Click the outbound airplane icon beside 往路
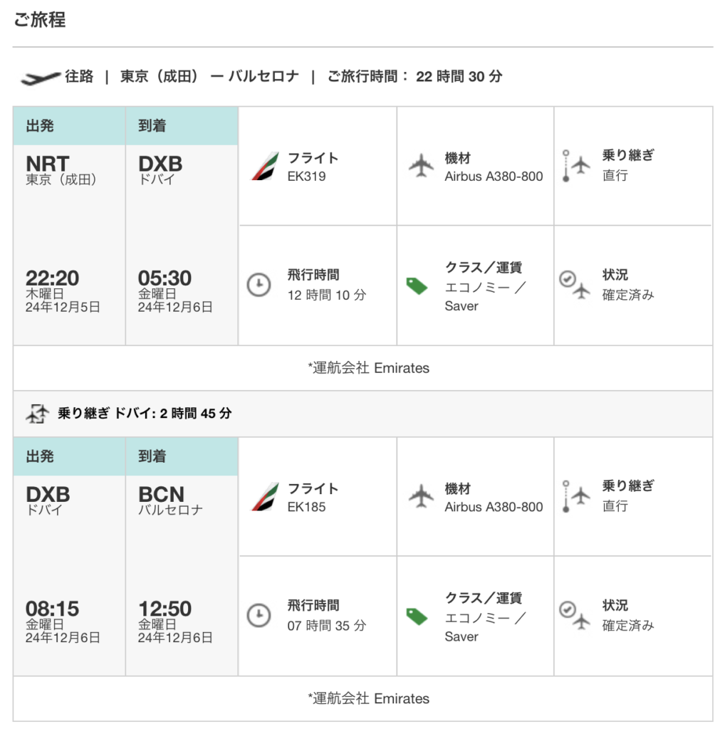This screenshot has height=729, width=720. 41,78
